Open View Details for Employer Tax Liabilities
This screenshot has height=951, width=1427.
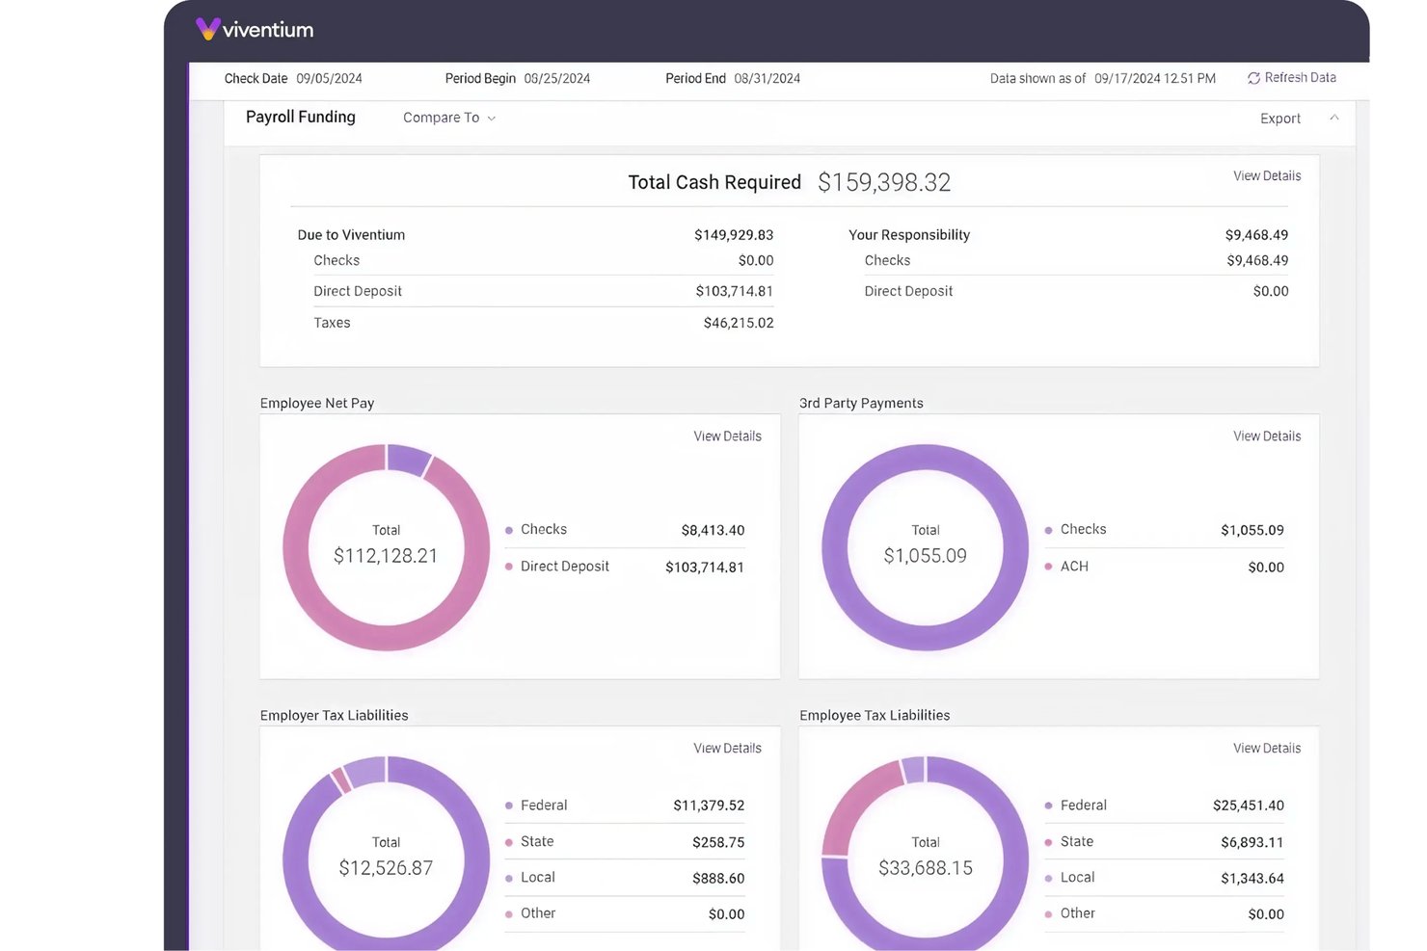727,749
